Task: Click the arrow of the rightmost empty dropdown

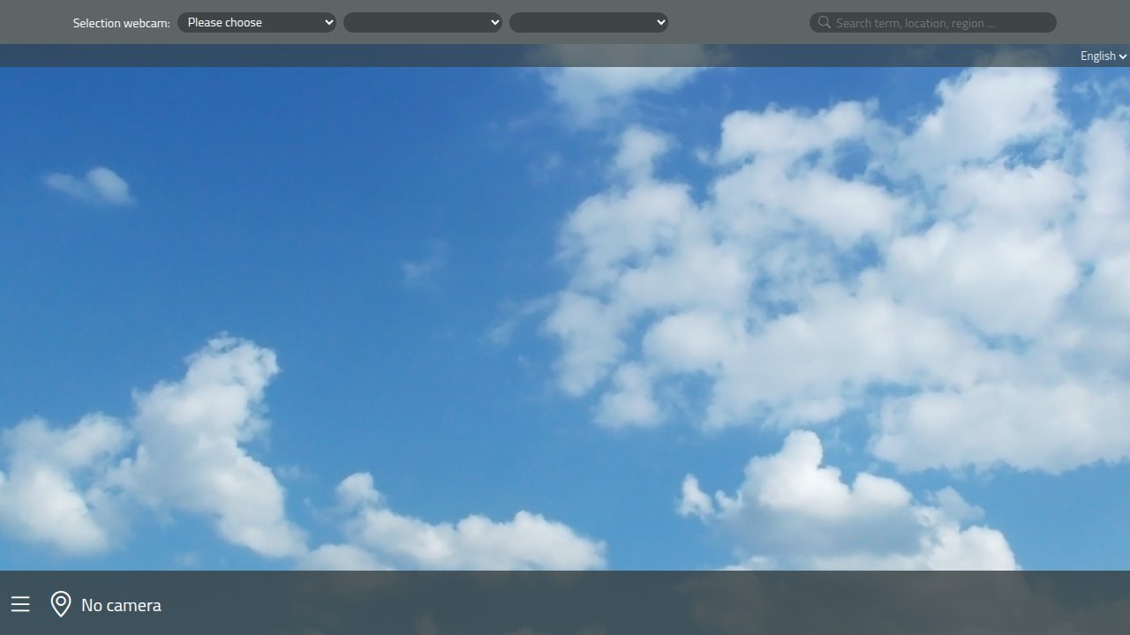Action: coord(660,23)
